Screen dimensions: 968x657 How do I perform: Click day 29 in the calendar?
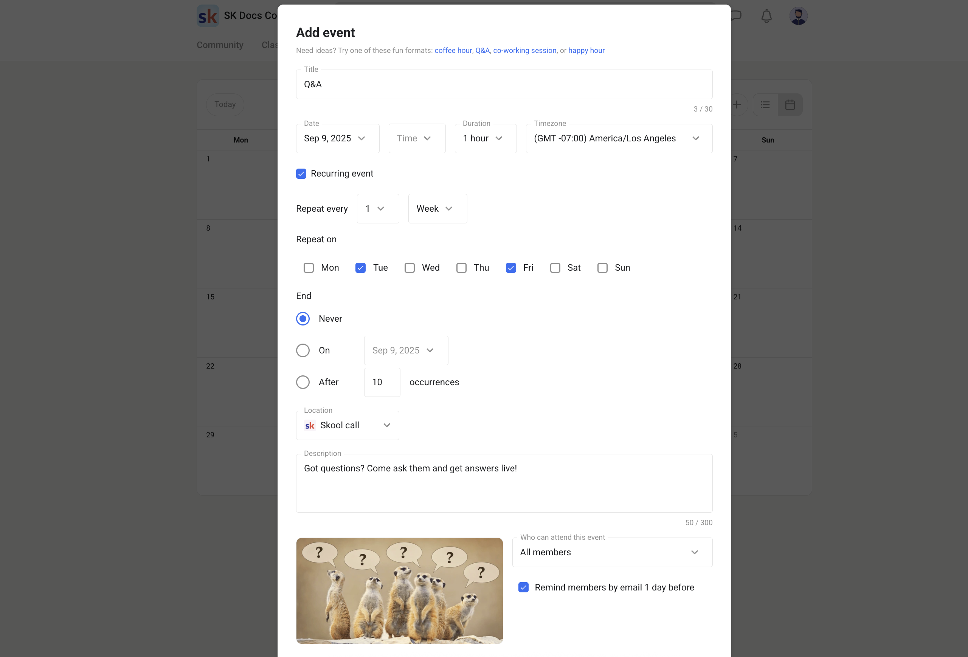coord(210,435)
